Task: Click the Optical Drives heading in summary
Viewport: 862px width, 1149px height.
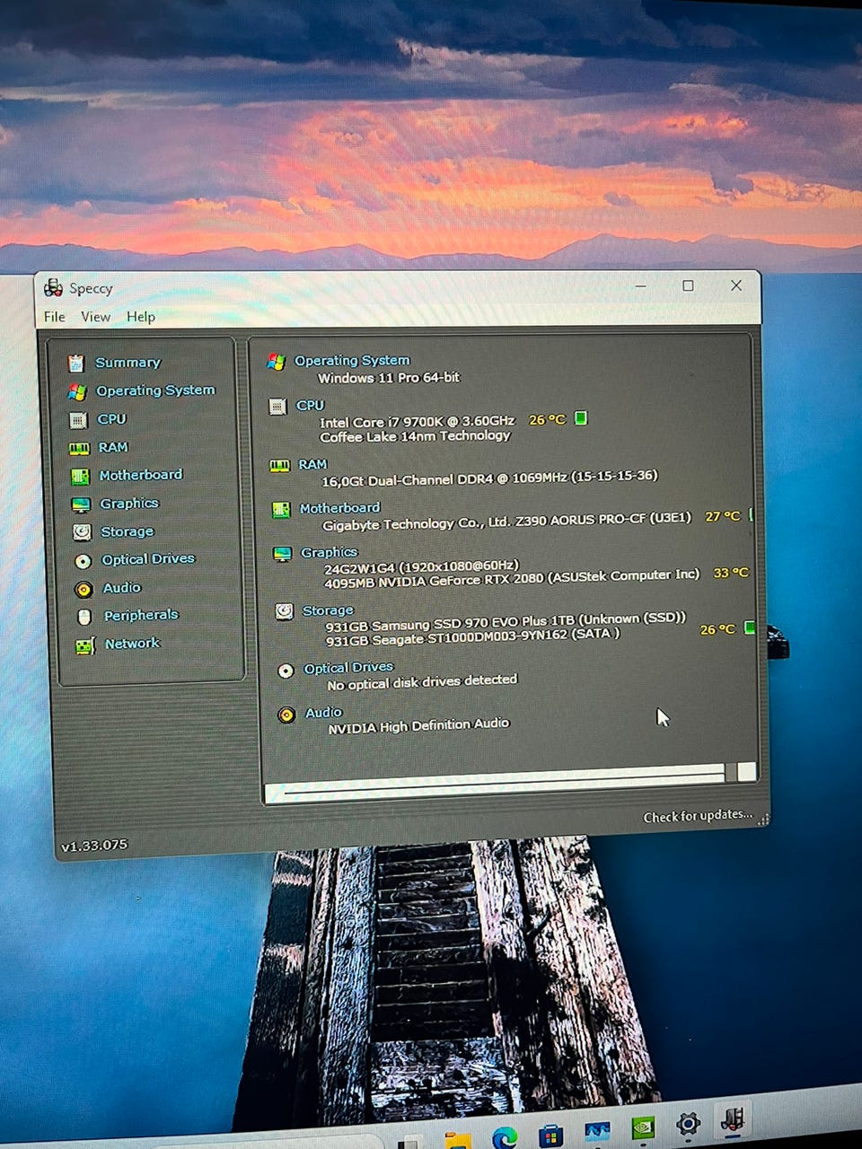Action: 348,668
